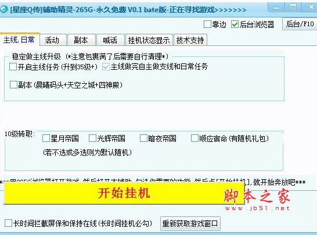Click the 10级转职 label
The height and width of the screenshot is (235, 317).
point(19,134)
